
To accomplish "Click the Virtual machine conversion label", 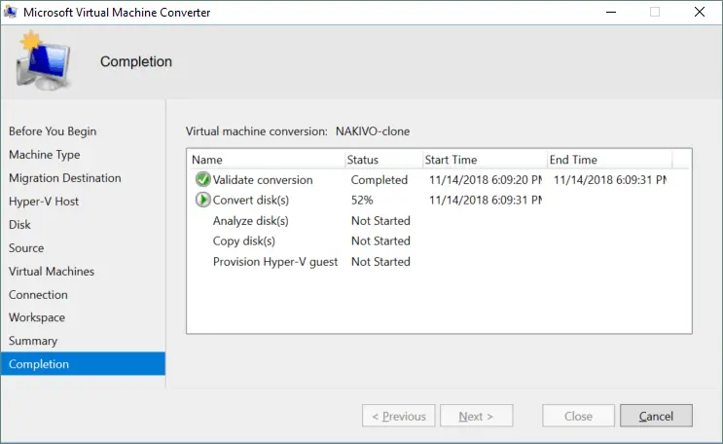I will coord(256,131).
